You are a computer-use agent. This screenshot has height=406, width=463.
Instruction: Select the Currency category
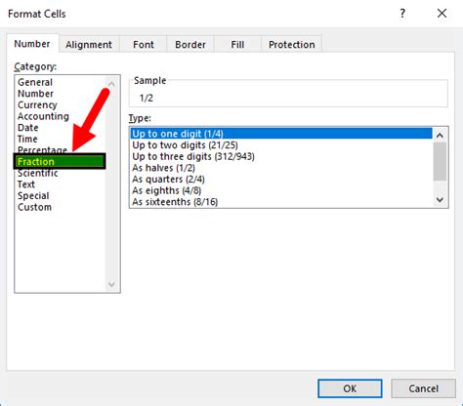tap(37, 105)
